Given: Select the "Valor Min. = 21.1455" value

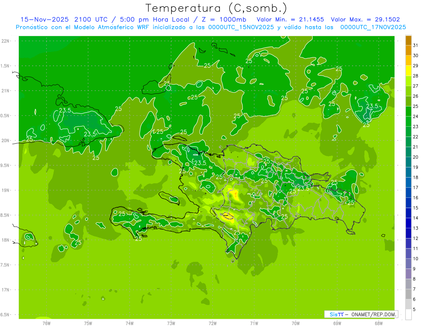Looking at the screenshot, I should click(x=290, y=19).
